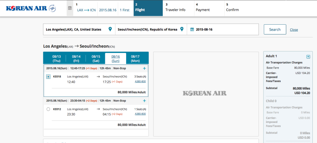Click the location pin icon in the Seoul/Incheon field
Screen dimensions: 317x143
182,29
